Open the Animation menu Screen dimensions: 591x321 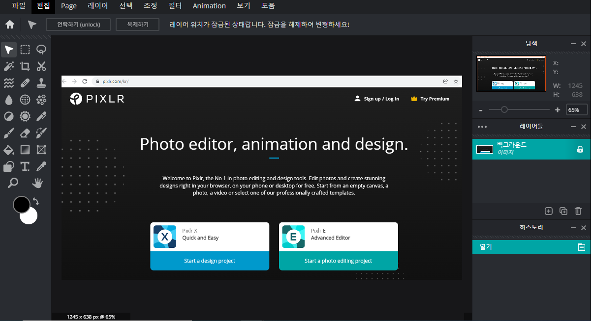click(209, 6)
